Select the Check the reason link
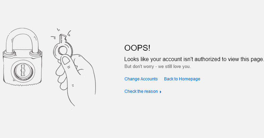 pyautogui.click(x=141, y=91)
